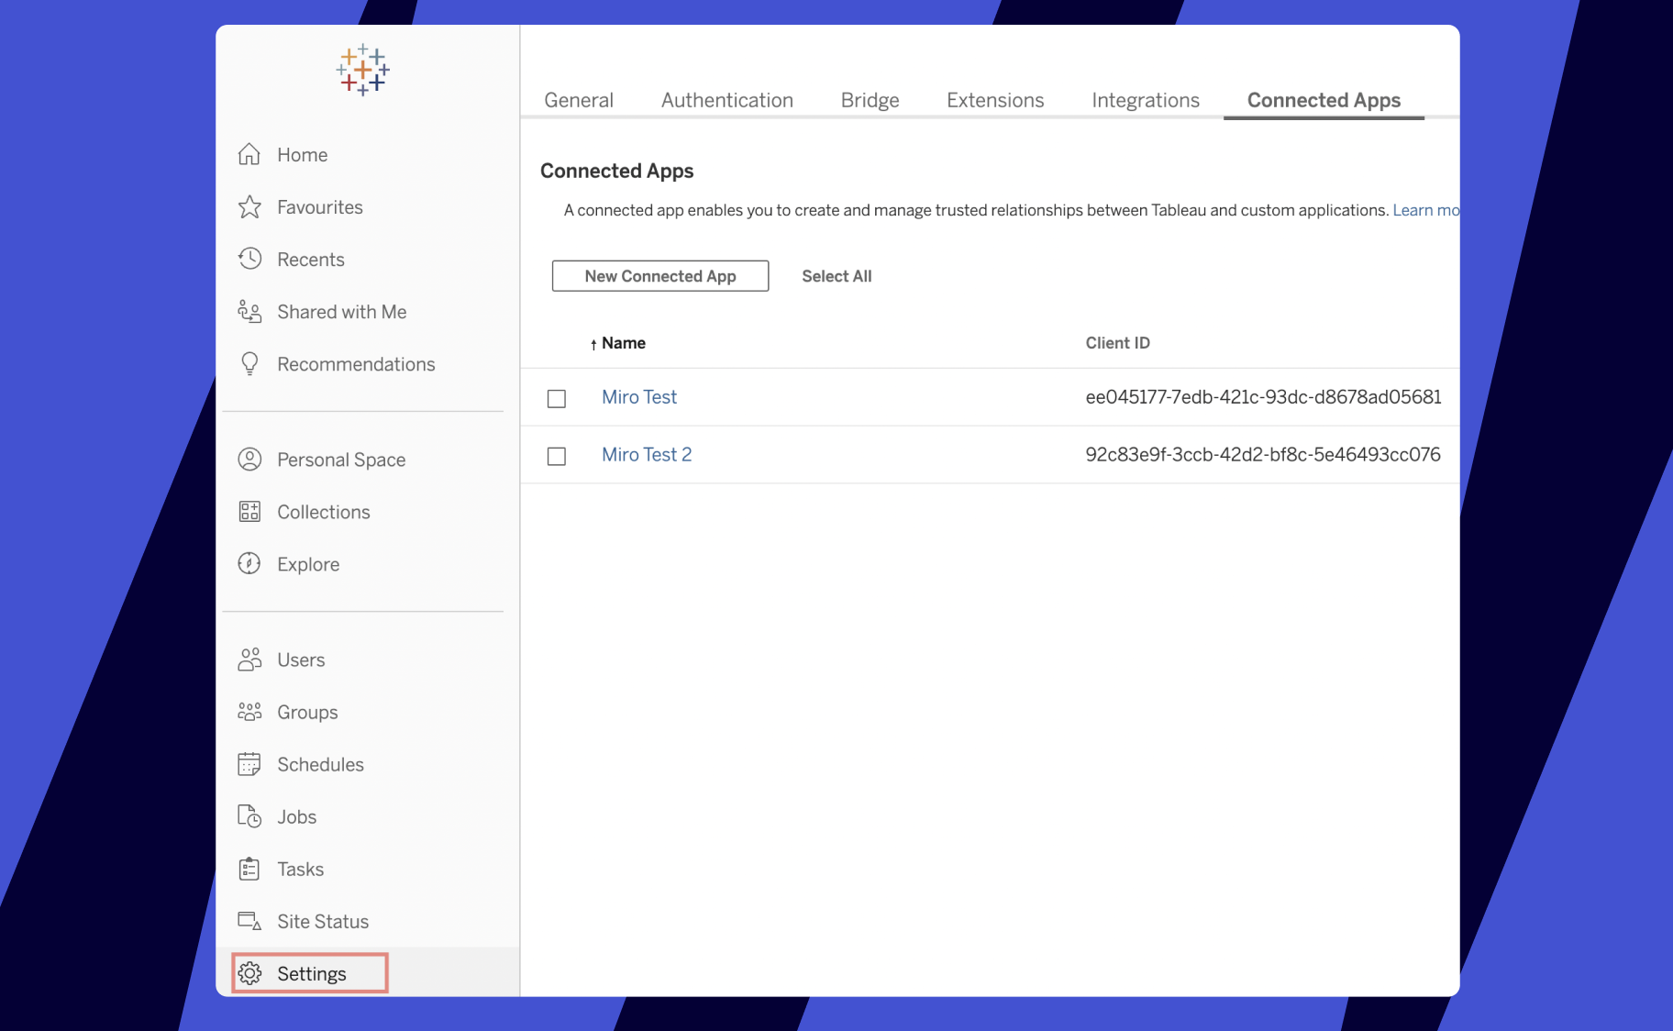Click the Shared with Me icon
The image size is (1673, 1031).
(249, 311)
